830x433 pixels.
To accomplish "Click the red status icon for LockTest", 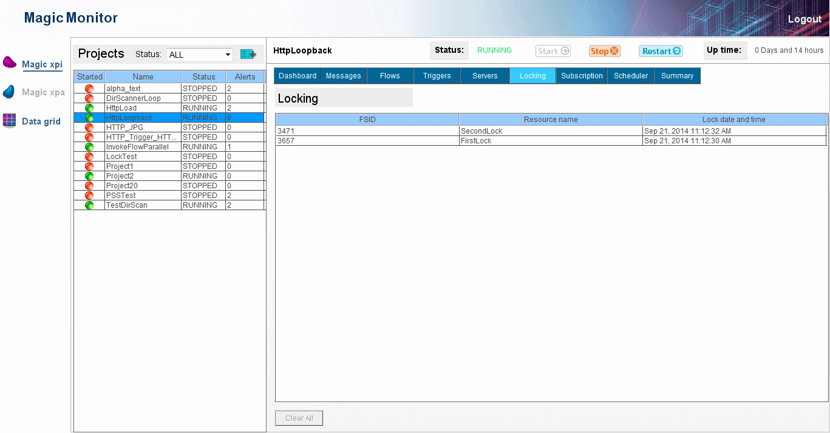I will tap(89, 157).
